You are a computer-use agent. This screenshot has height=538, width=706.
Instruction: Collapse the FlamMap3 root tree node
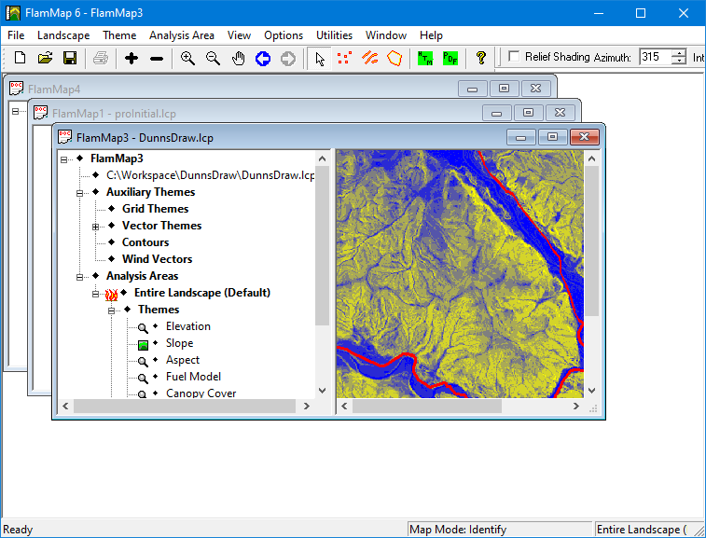[x=64, y=159]
